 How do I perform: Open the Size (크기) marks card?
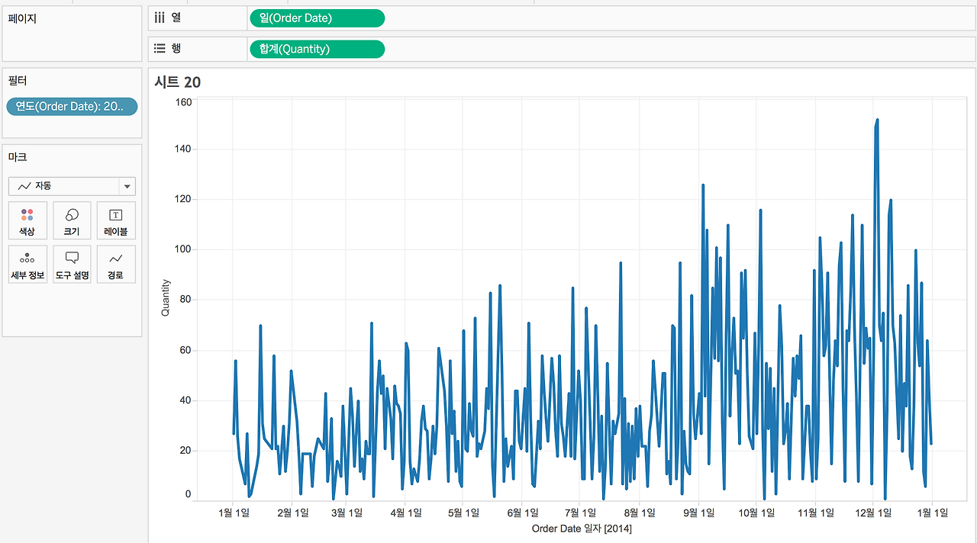(72, 220)
